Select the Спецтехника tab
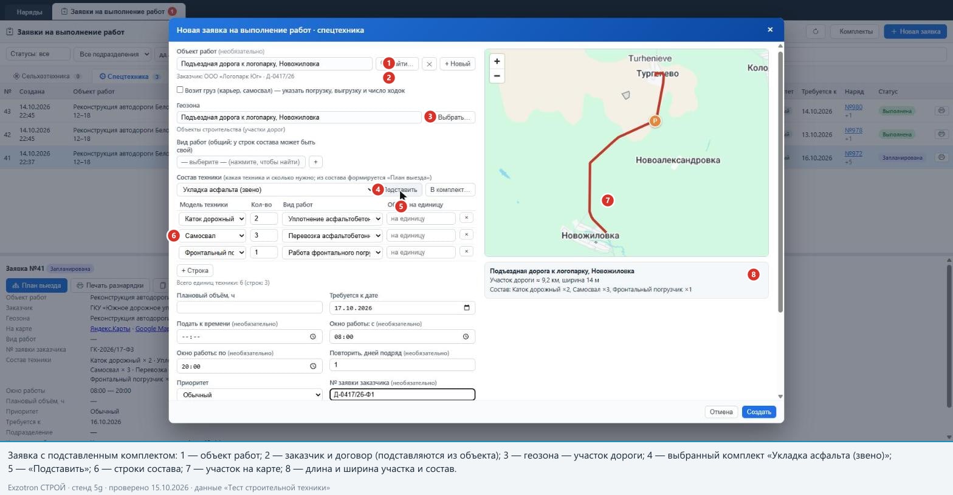This screenshot has height=495, width=953. (129, 77)
